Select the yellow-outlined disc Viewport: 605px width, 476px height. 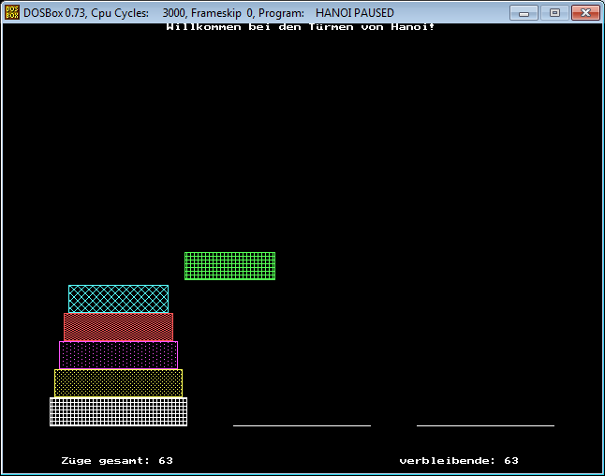click(x=118, y=382)
